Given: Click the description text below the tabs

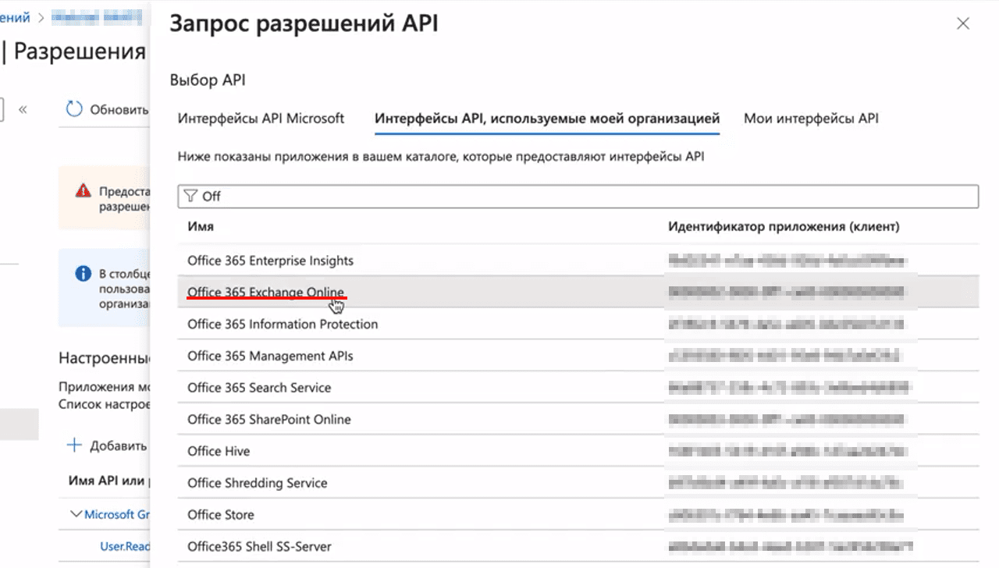Looking at the screenshot, I should click(x=441, y=157).
